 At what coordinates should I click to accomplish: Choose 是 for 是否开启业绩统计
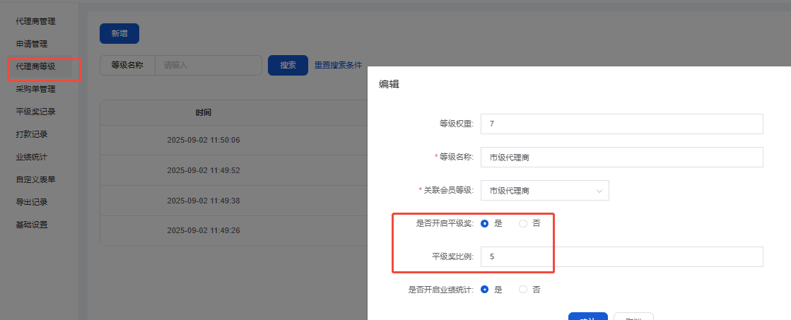click(485, 289)
